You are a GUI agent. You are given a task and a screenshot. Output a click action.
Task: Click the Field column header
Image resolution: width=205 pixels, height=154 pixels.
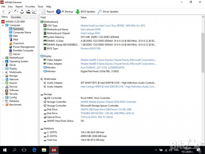click(x=59, y=17)
